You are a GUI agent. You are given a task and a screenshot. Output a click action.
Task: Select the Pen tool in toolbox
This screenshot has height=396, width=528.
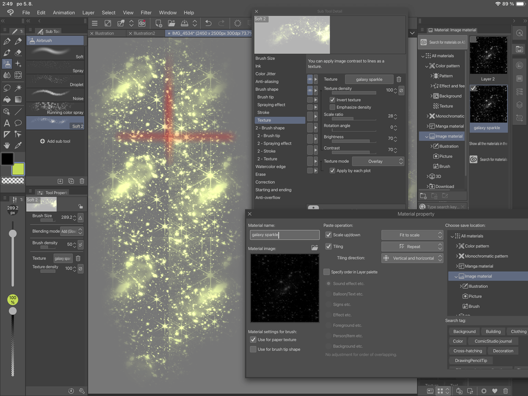click(x=7, y=41)
